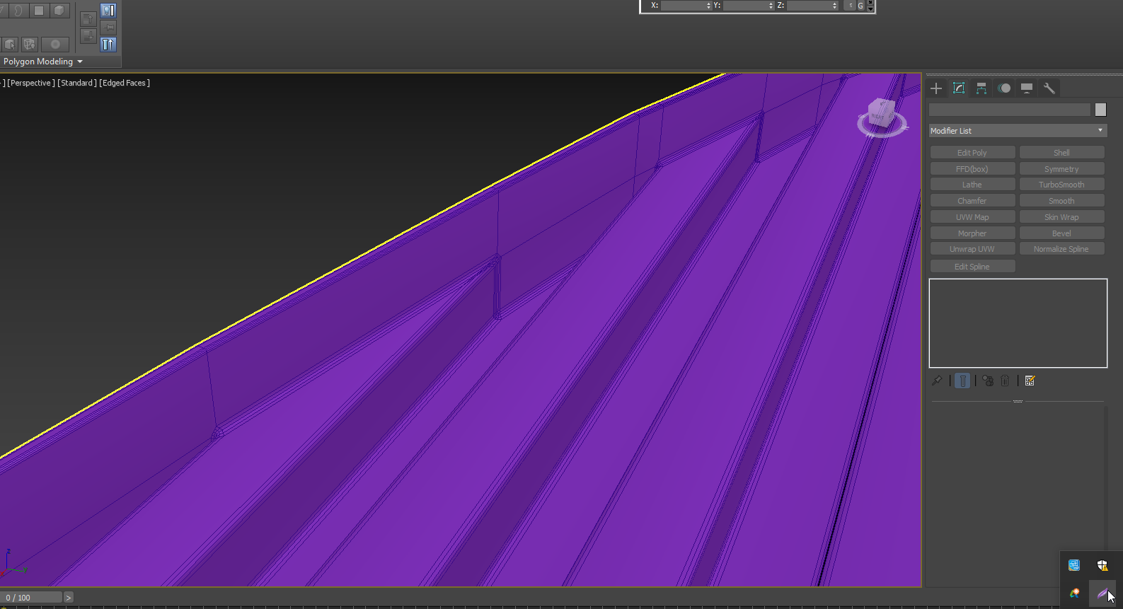Viewport: 1123px width, 609px height.
Task: Remove modifier with the trash icon
Action: pyautogui.click(x=1005, y=381)
